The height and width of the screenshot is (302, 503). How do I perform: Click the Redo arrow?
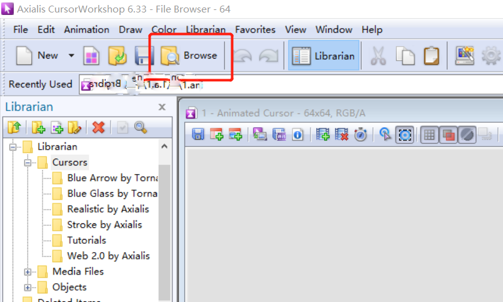click(x=269, y=56)
